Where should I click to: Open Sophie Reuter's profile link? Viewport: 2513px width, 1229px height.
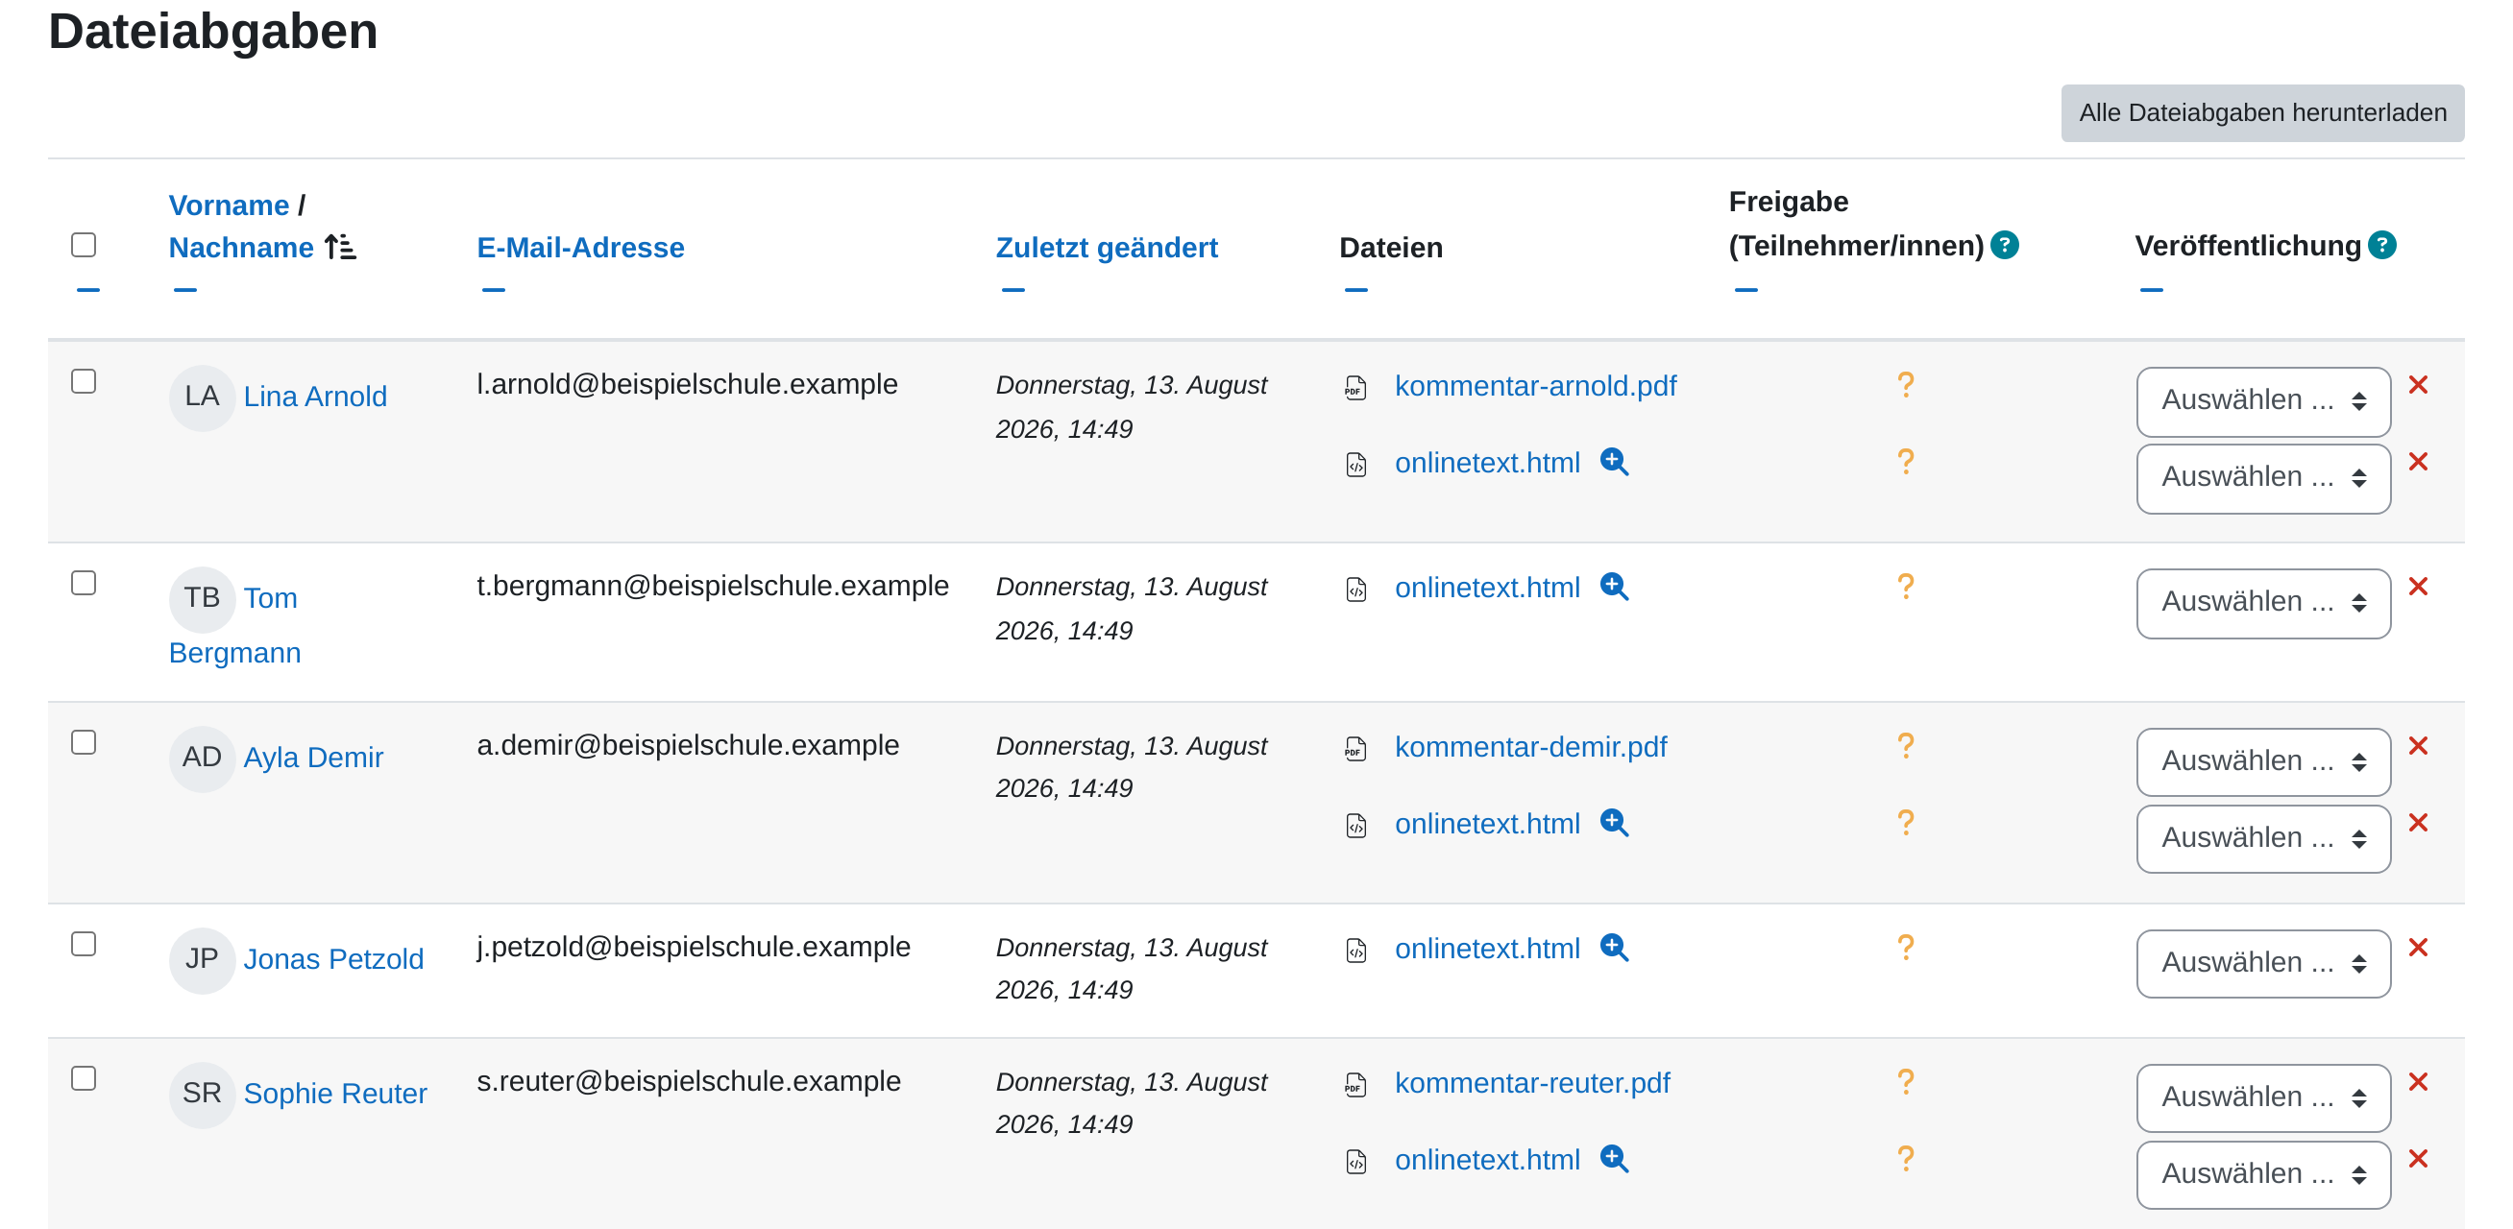pyautogui.click(x=334, y=1093)
